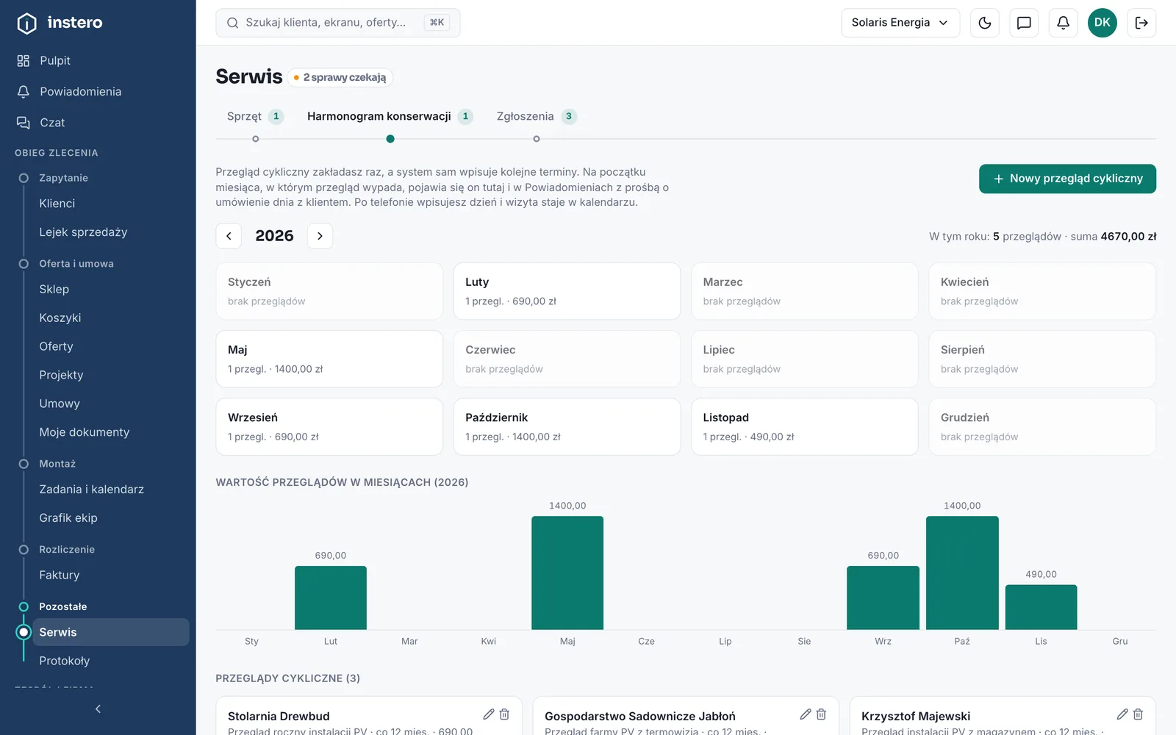Delete Stolarnia Drewbud cyclic review
The height and width of the screenshot is (735, 1176).
coord(504,714)
